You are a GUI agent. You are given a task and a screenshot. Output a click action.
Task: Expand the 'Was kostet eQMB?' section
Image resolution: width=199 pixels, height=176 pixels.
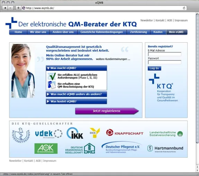[76, 102]
